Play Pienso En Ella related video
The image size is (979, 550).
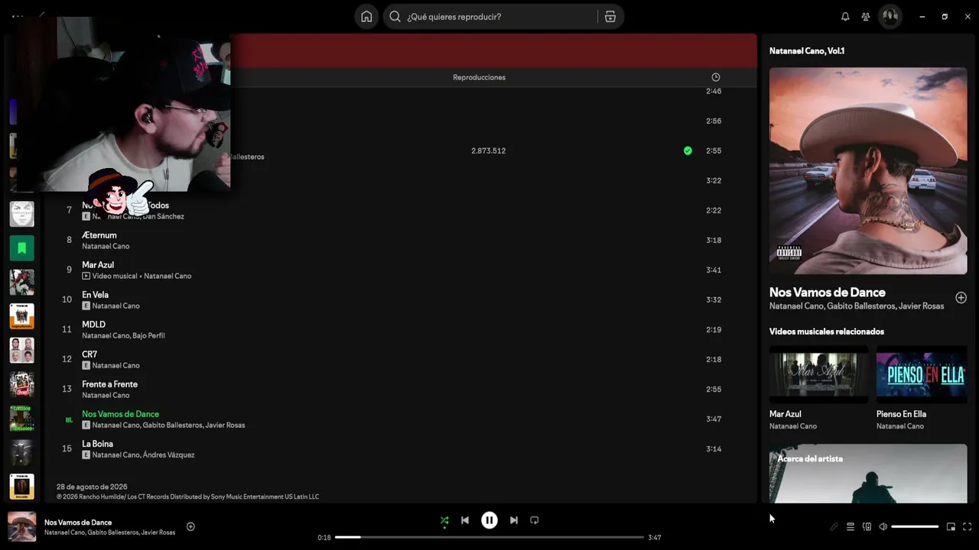pos(922,374)
